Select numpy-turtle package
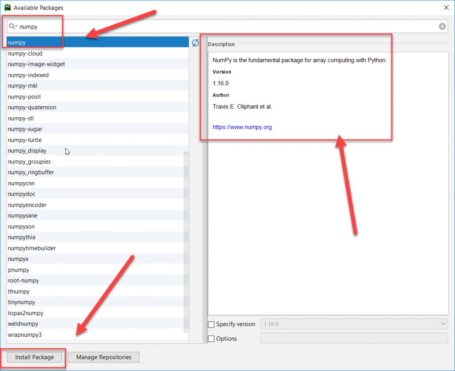 tap(98, 140)
